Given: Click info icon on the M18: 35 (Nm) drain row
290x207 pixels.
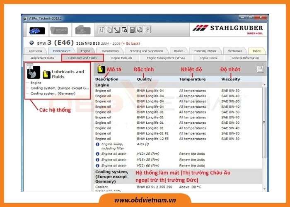Looking at the screenshot, I should [97, 160].
